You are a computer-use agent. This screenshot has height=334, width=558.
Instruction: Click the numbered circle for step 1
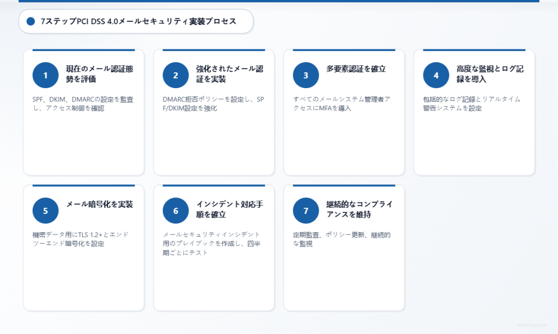point(45,75)
